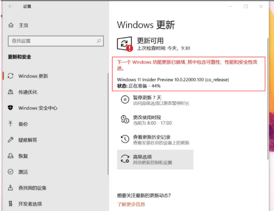
Task: Click the 查找我的设备 locator icon
Action: click(10, 188)
